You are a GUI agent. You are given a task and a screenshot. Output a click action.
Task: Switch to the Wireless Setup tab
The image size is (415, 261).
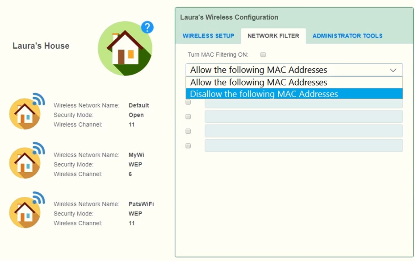click(x=208, y=36)
